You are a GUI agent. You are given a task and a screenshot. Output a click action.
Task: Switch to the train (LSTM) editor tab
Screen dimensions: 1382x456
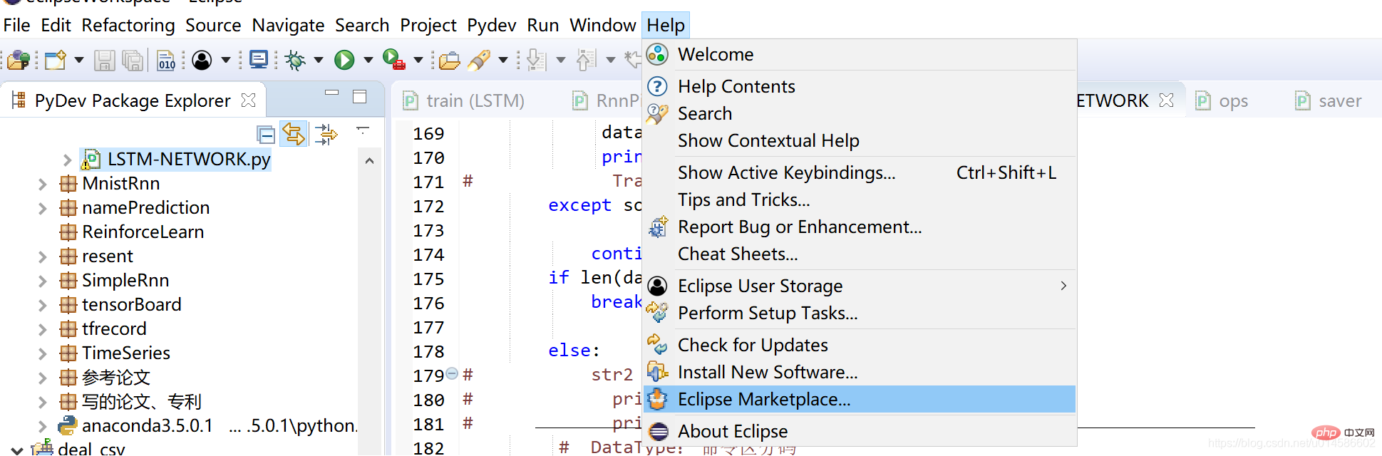(475, 101)
